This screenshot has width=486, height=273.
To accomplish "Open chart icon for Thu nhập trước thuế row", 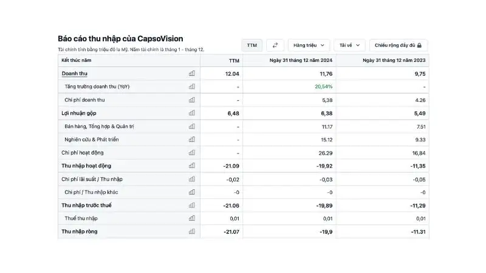I will point(192,205).
